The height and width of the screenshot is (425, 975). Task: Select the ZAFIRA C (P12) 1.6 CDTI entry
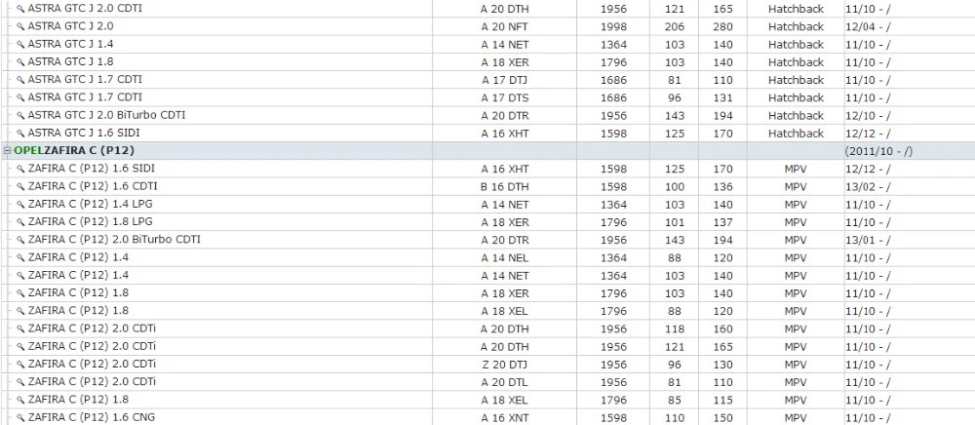(93, 186)
